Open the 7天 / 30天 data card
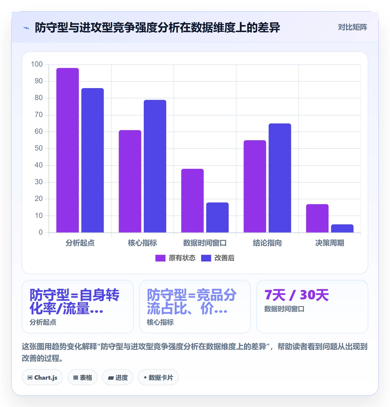 click(312, 307)
